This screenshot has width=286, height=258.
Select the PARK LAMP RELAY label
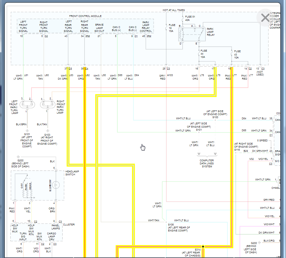[x=211, y=32]
